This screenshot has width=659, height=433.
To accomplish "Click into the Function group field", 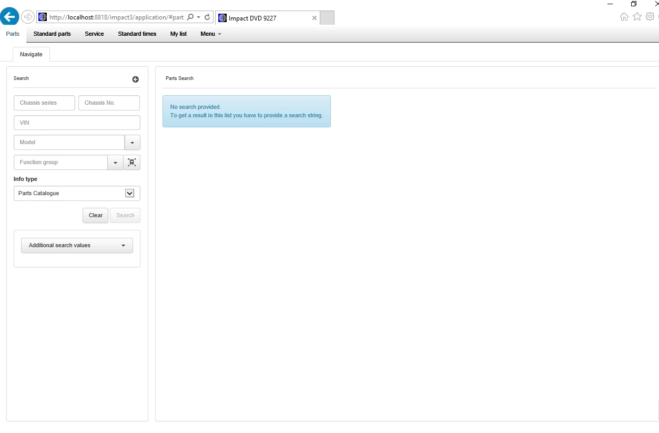I will pos(60,163).
